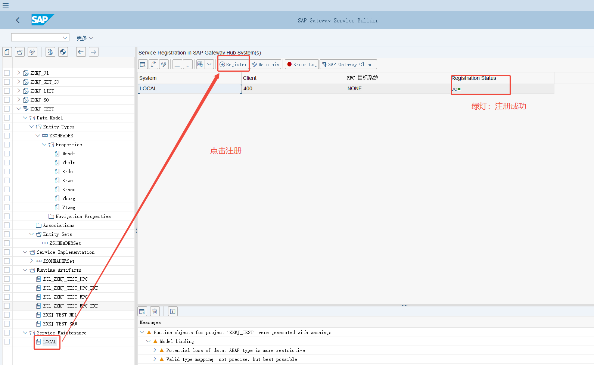This screenshot has height=365, width=594.
Task: Expand the ZXKJ_LIST project node
Action: coord(19,90)
